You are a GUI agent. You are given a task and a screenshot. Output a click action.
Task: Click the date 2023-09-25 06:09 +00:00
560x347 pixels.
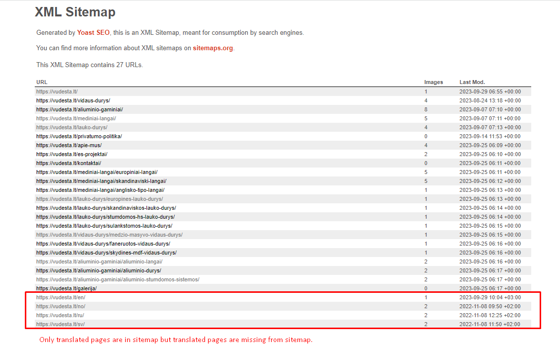click(x=490, y=145)
